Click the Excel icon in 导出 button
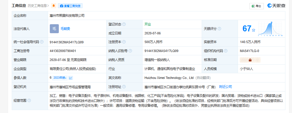Viewport: 292px width, 113px height. tap(253, 6)
